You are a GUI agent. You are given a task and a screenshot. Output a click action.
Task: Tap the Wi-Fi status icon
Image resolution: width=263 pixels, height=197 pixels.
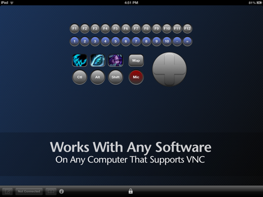(x=12, y=3)
